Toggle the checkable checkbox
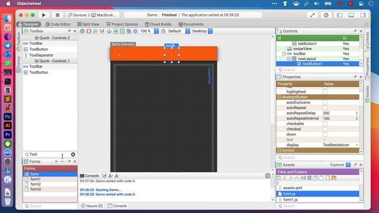Viewport: 379px width, 213px height. (x=325, y=124)
